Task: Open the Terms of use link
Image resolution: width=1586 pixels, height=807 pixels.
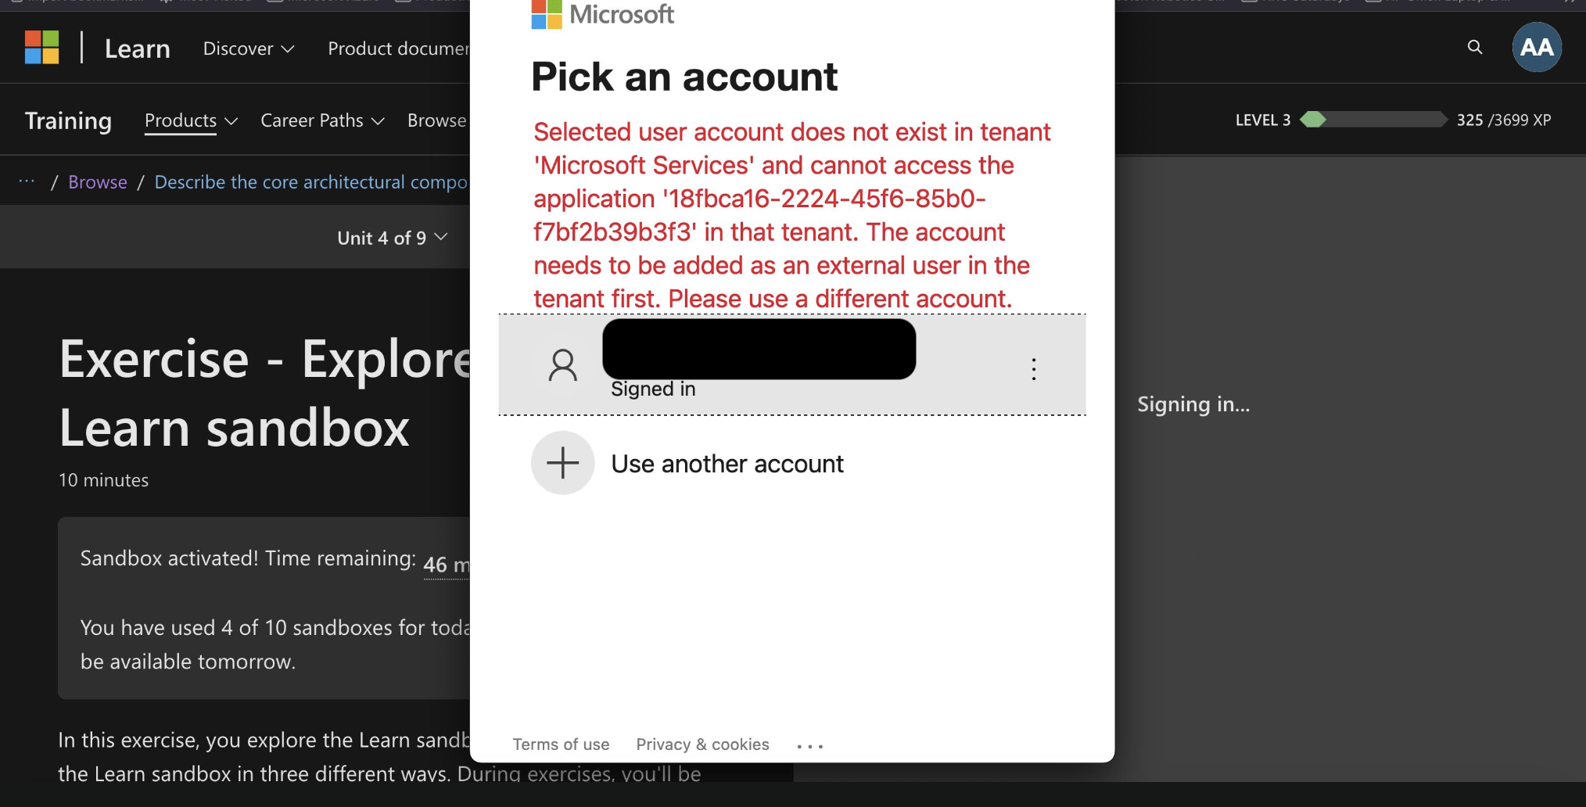Action: pos(561,744)
